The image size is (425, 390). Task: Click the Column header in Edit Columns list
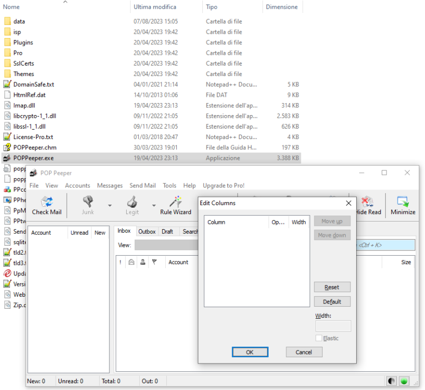236,222
